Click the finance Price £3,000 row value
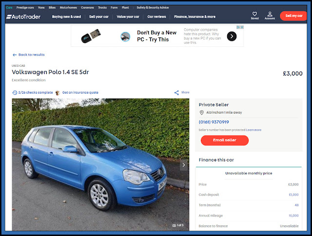Image resolution: width=312 pixels, height=236 pixels. coord(293,184)
